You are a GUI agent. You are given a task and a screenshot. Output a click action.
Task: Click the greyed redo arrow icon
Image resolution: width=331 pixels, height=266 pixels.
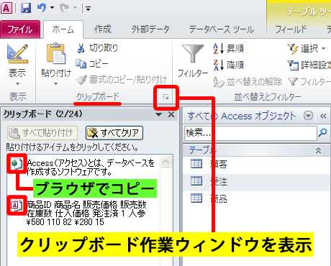coord(64,8)
